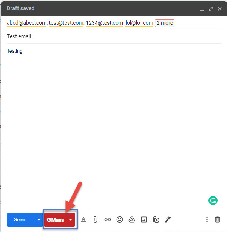Viewport: 227px width, 232px height.
Task: Insert a link using the chain icon
Action: [x=107, y=219]
